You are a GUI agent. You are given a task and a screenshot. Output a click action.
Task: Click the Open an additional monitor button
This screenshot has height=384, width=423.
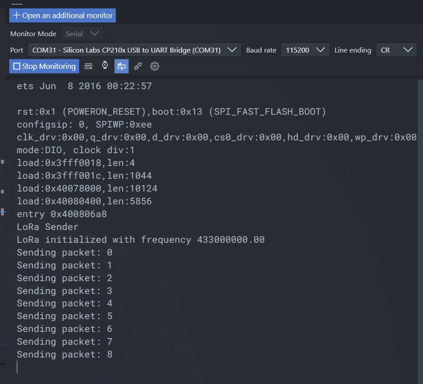pyautogui.click(x=63, y=15)
